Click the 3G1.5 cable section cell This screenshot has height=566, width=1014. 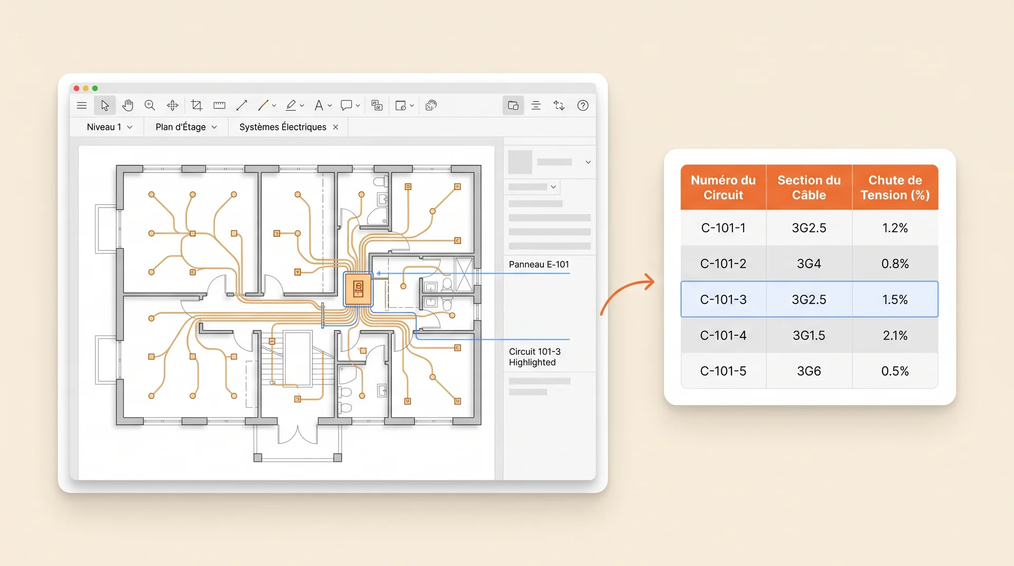tap(809, 336)
